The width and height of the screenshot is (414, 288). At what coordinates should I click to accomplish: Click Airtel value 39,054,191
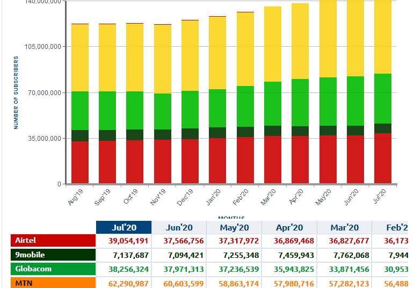pos(128,241)
